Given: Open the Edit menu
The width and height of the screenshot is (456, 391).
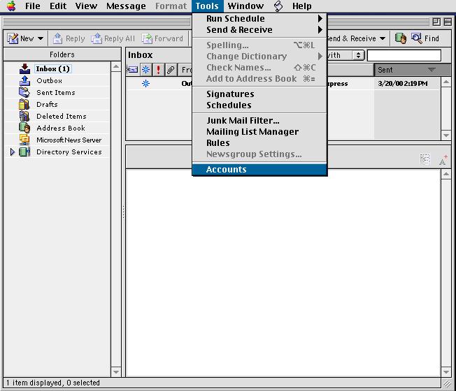Looking at the screenshot, I should [x=58, y=6].
